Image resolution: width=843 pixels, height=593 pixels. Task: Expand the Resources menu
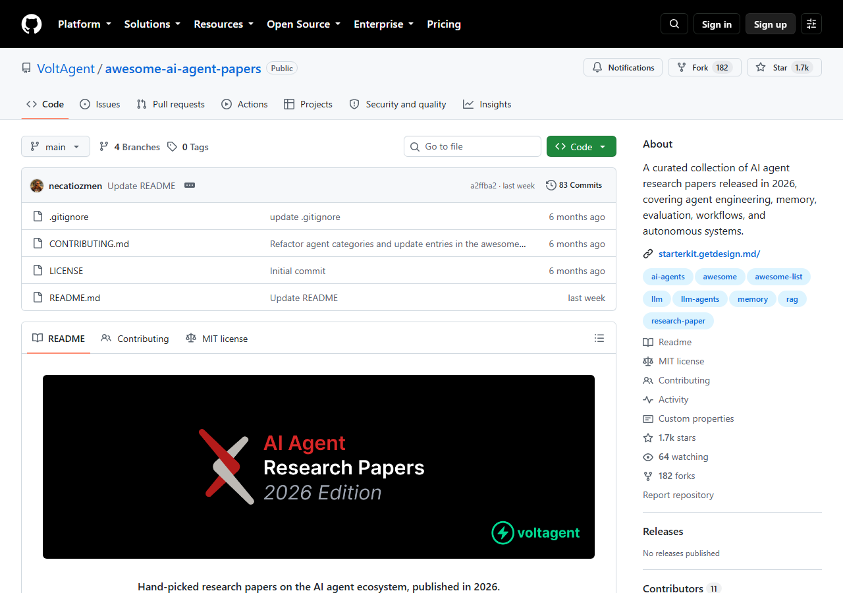tap(223, 24)
